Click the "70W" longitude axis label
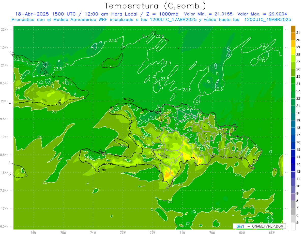 coord(212,232)
